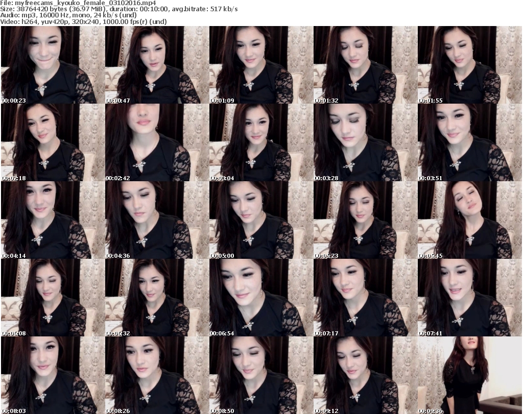This screenshot has height=414, width=523.
Task: Click the Video h264 info line
Action: click(x=83, y=21)
